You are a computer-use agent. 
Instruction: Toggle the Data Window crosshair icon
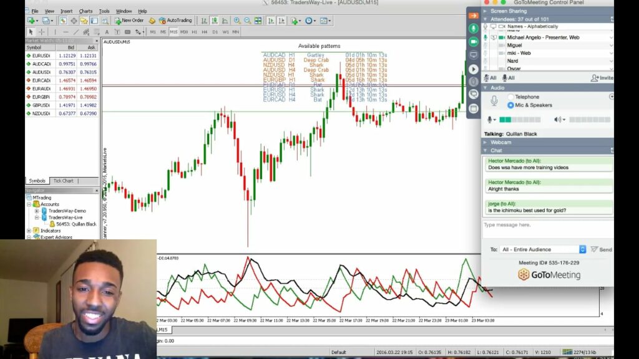(x=74, y=21)
